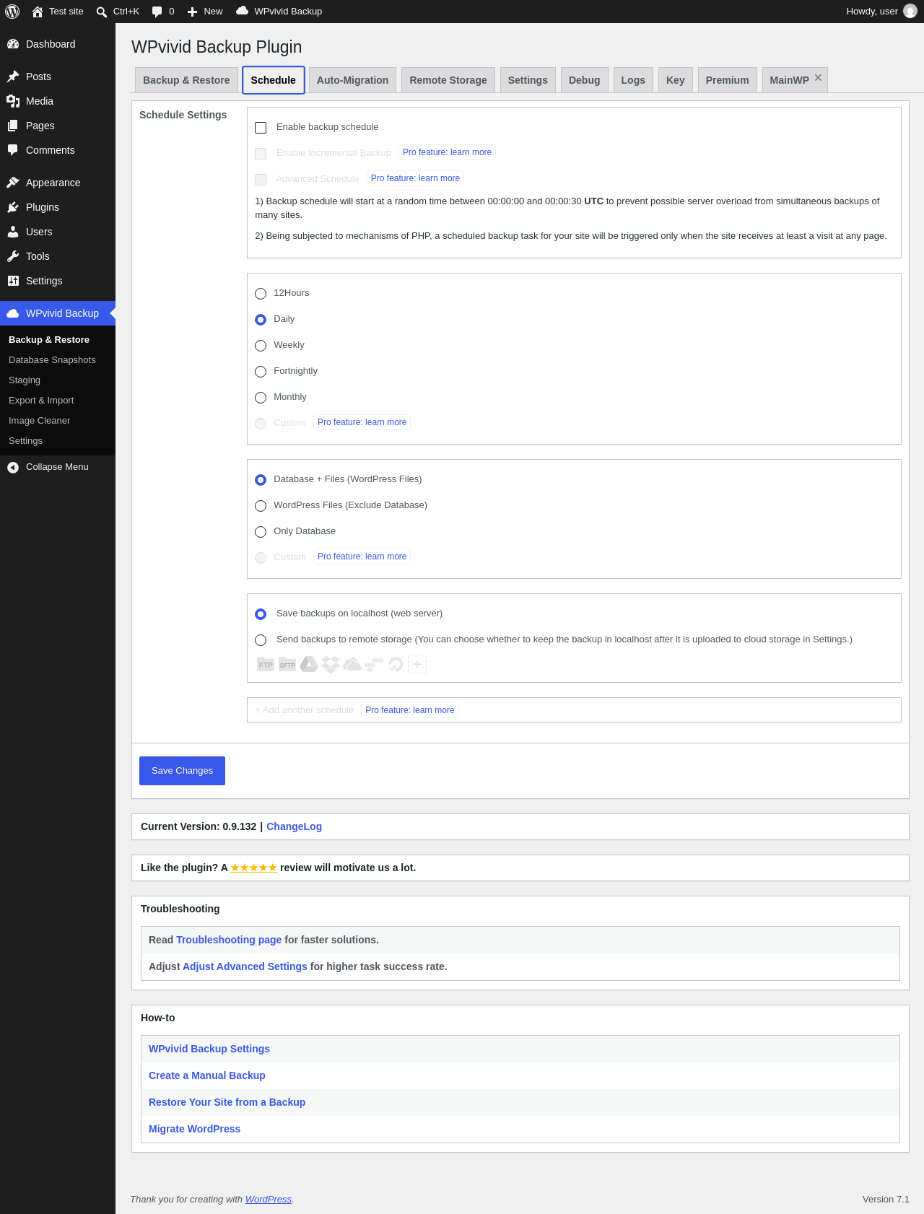The height and width of the screenshot is (1214, 924).
Task: Open Adjust Advanced Settings link
Action: tap(245, 966)
